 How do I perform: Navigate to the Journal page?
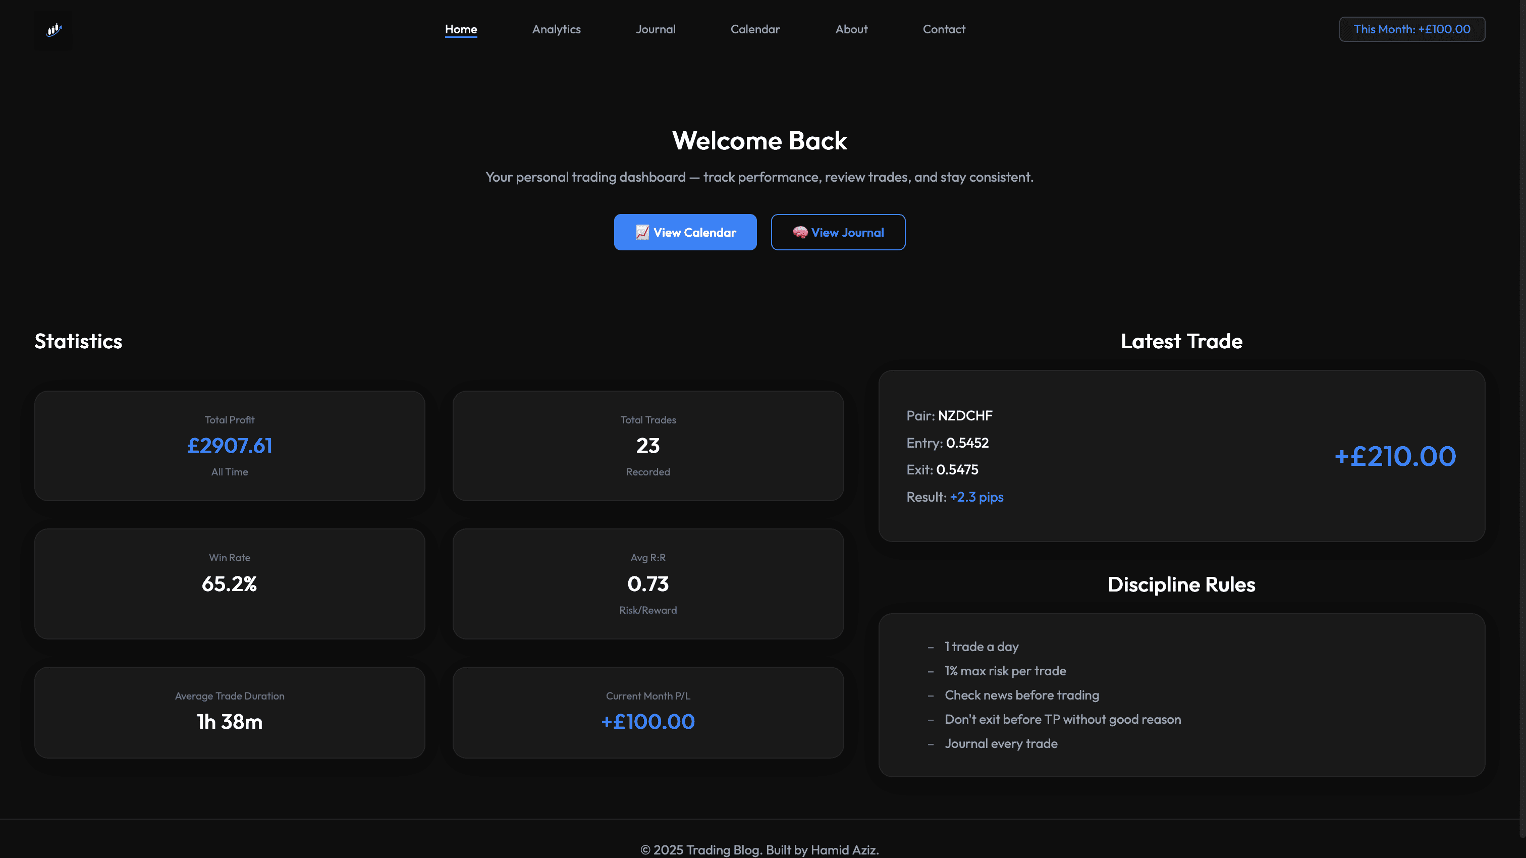(656, 29)
